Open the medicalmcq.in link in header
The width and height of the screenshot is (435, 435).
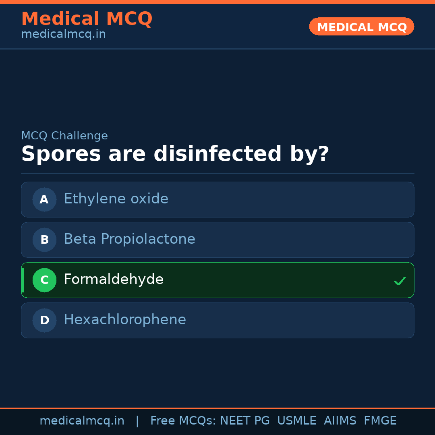(x=63, y=34)
